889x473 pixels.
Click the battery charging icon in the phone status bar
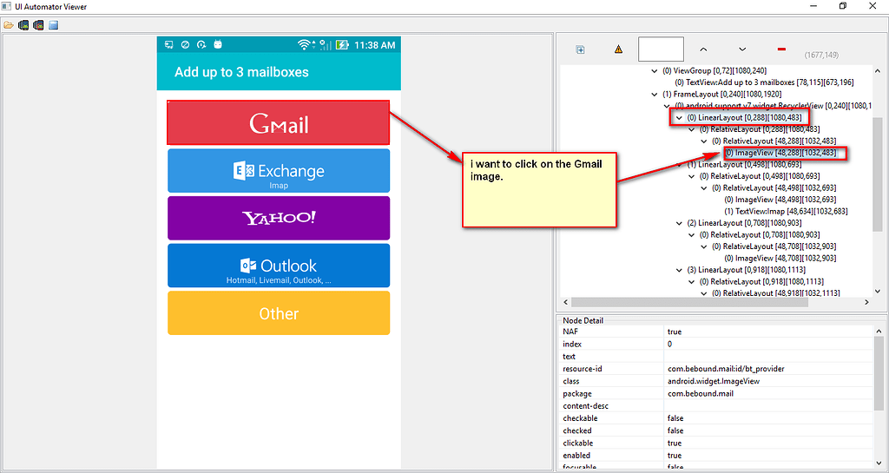[342, 45]
